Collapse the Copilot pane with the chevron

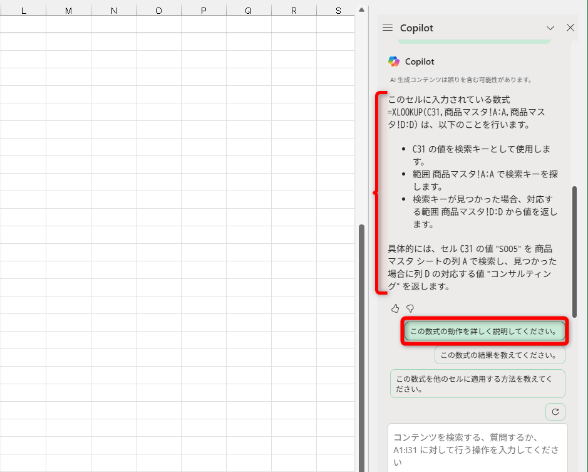[x=550, y=28]
